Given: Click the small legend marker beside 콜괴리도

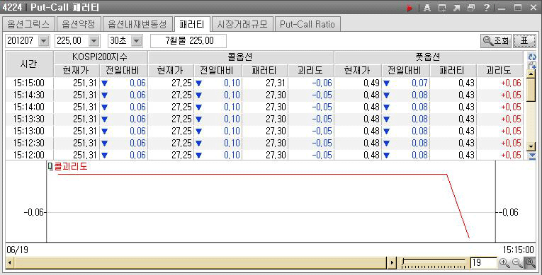Looking at the screenshot, I should 50,167.
